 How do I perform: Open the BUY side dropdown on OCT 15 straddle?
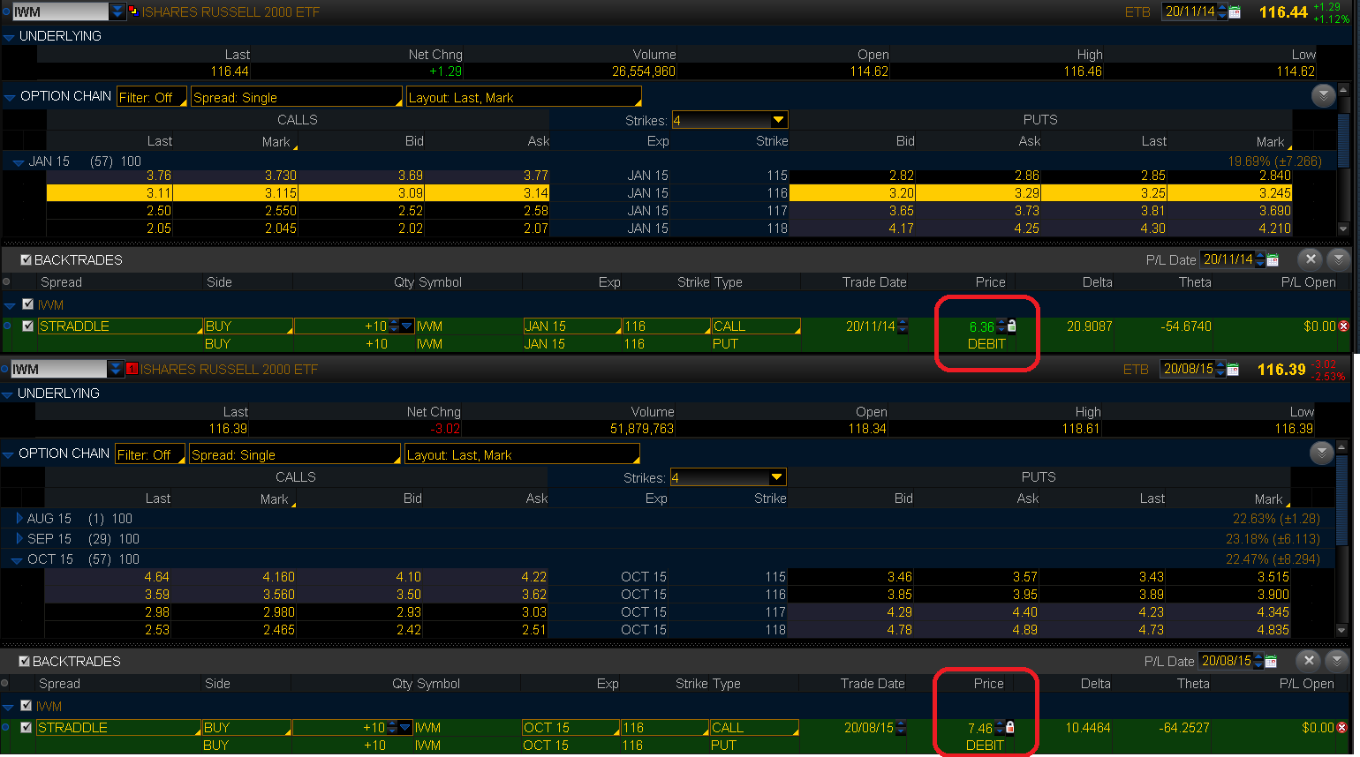tap(246, 728)
